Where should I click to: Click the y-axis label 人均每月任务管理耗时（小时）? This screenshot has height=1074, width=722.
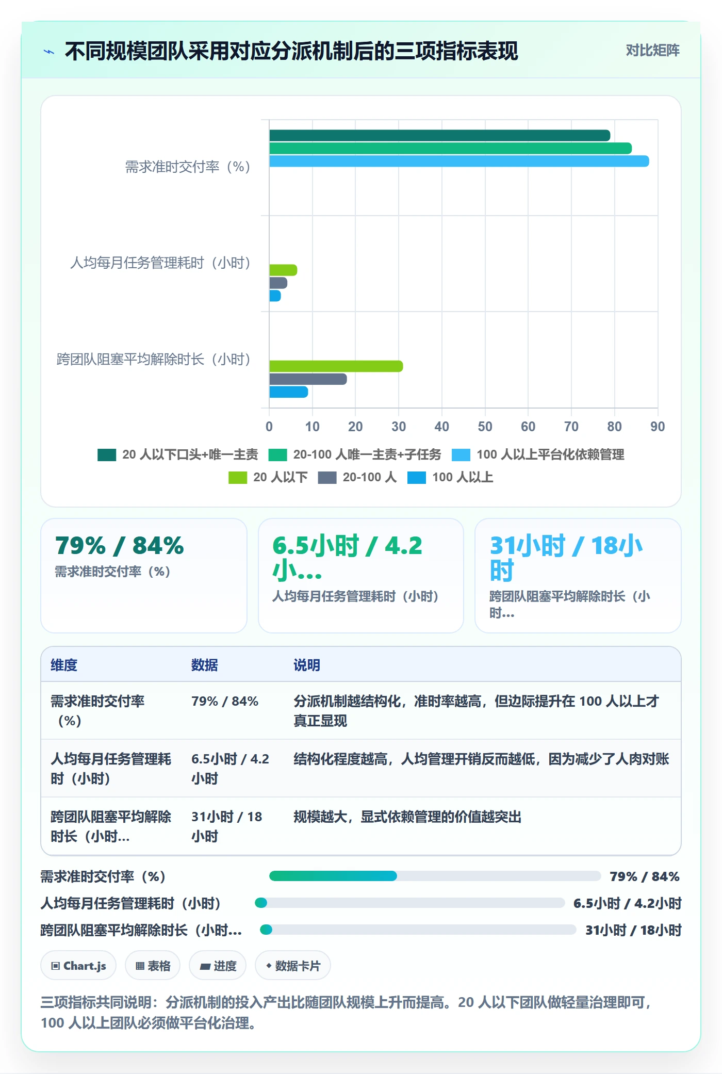pyautogui.click(x=160, y=263)
